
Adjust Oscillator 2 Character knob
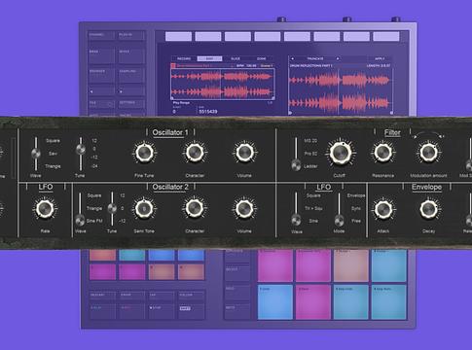click(195, 208)
